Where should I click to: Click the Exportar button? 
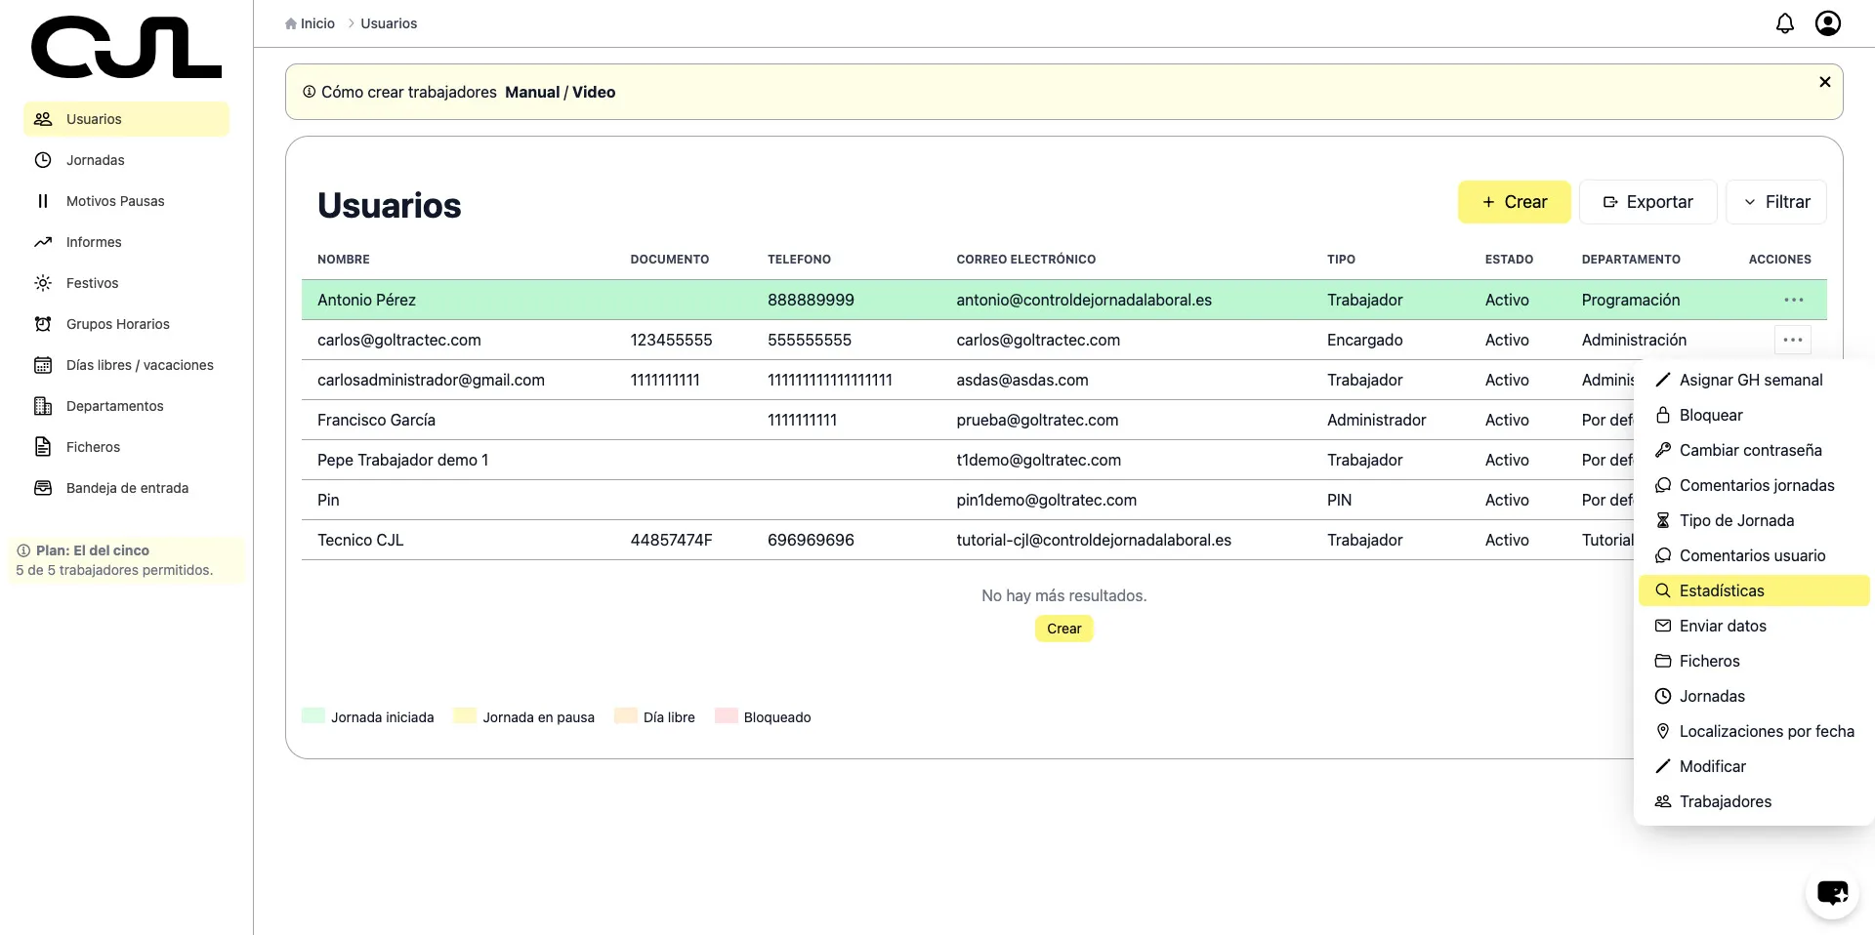[1647, 202]
